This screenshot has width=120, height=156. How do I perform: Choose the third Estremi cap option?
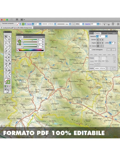click(102, 40)
